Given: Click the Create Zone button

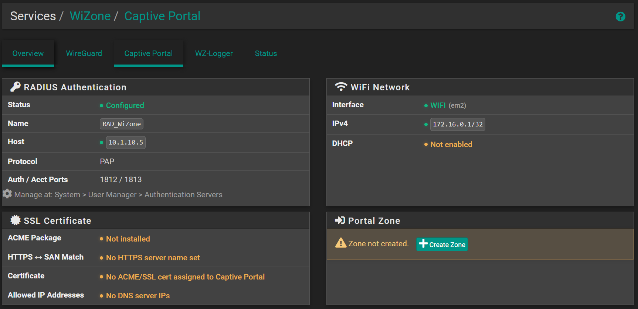Looking at the screenshot, I should click(x=442, y=244).
